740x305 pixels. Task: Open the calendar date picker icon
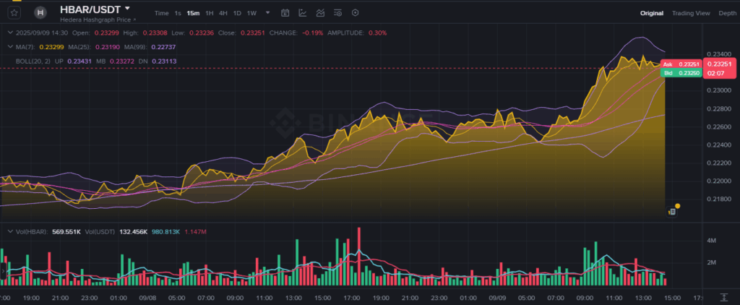click(x=285, y=13)
